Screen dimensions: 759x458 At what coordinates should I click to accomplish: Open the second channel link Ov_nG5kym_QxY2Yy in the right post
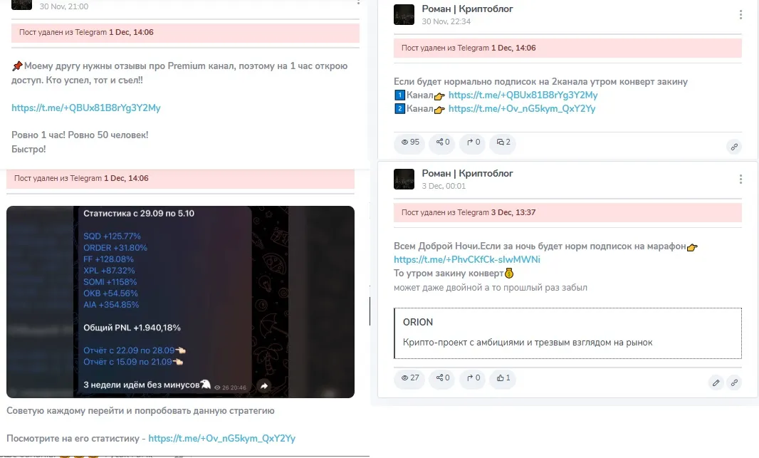tap(522, 109)
